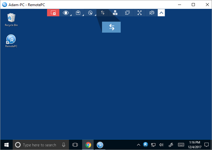Collapse the RemotePC toolbar with up chevron

[x=161, y=13]
